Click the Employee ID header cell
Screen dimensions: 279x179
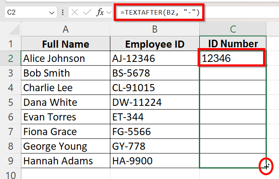pos(155,44)
